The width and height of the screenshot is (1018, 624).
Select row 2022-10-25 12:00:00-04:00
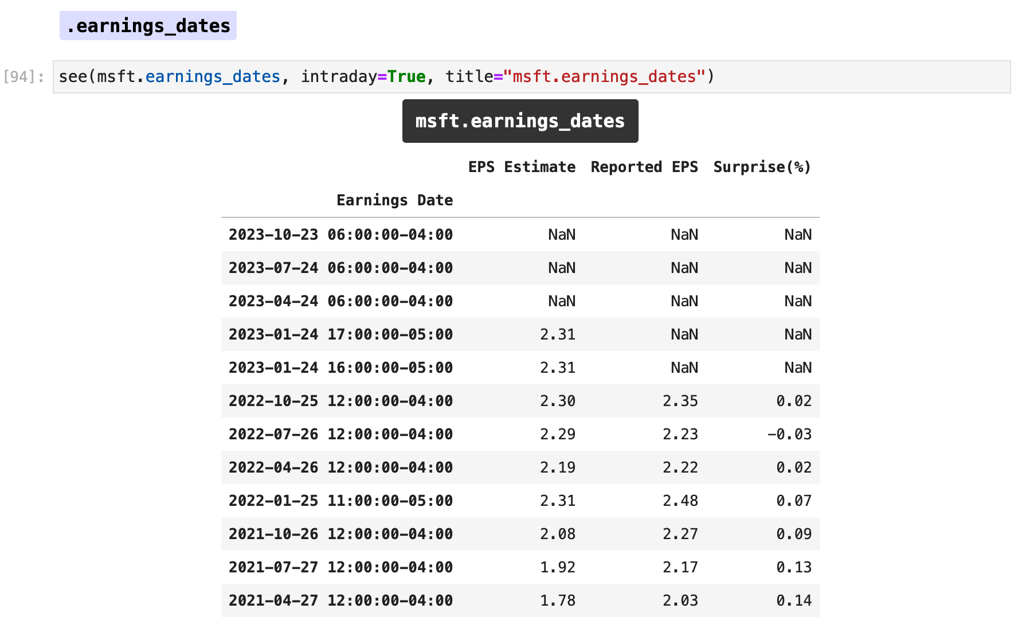(x=520, y=401)
